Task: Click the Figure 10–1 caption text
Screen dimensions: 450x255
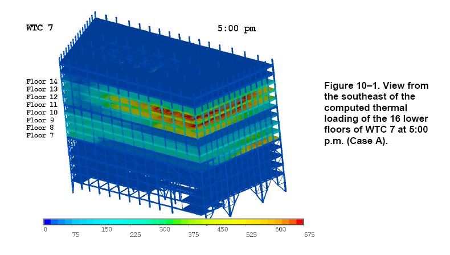Action: pyautogui.click(x=376, y=113)
